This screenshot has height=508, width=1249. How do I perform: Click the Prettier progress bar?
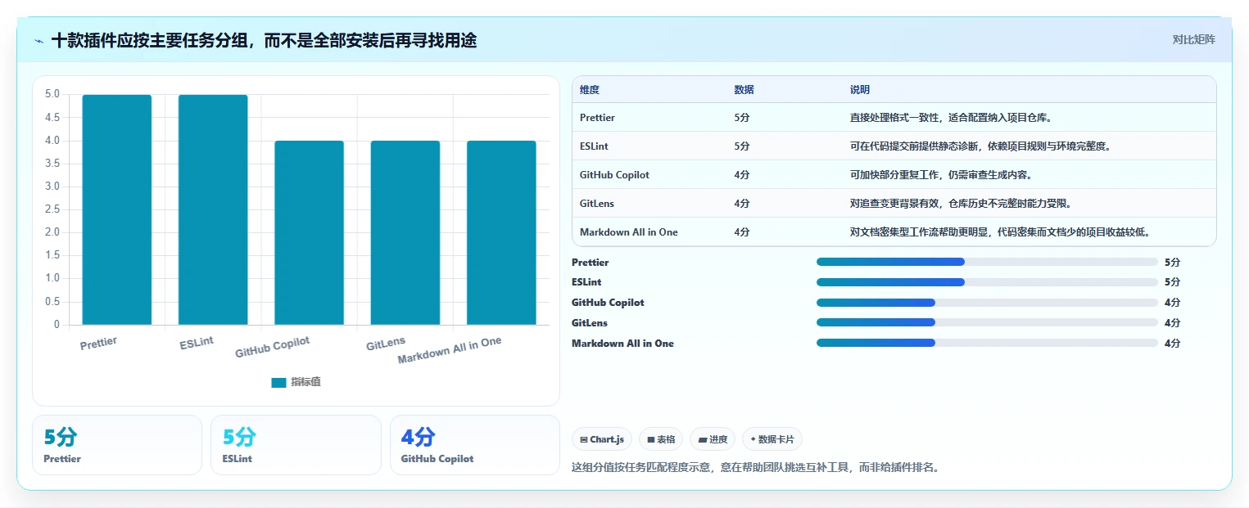tap(987, 262)
